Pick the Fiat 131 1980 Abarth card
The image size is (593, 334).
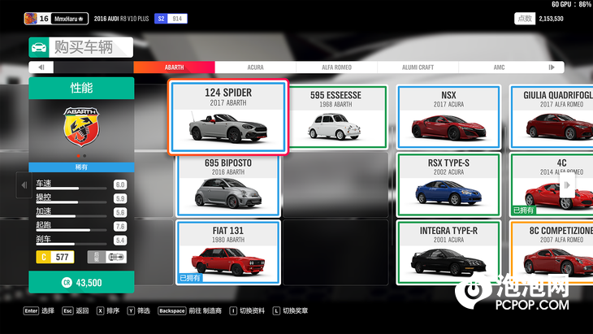tap(228, 253)
